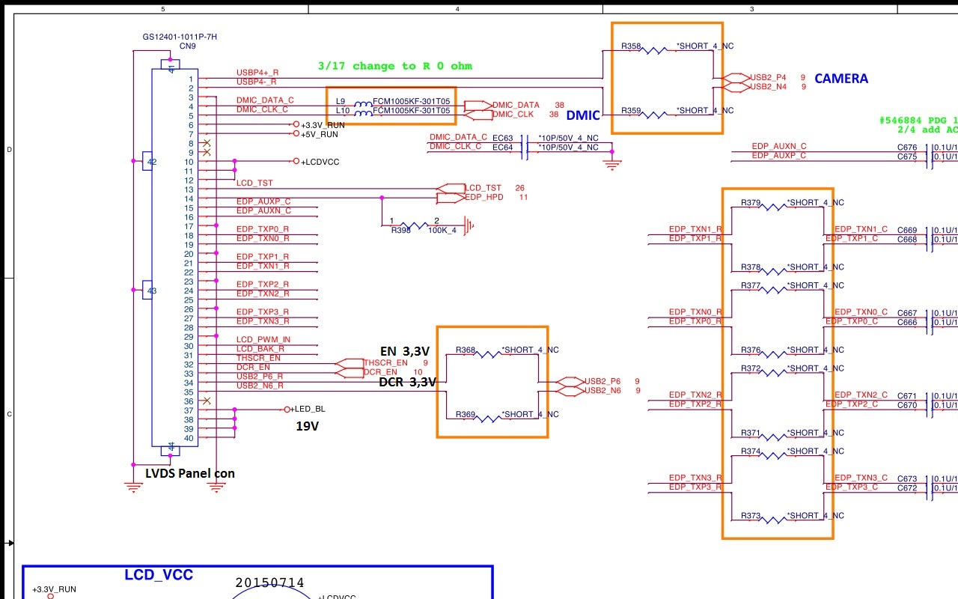The width and height of the screenshot is (958, 599).
Task: Click resistor designator R368
Action: (x=466, y=350)
